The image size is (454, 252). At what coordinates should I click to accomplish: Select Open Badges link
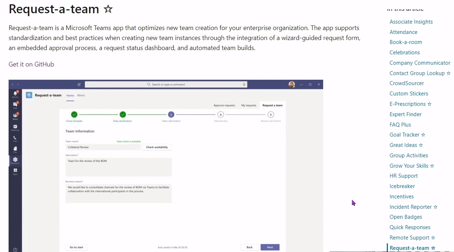tap(406, 217)
